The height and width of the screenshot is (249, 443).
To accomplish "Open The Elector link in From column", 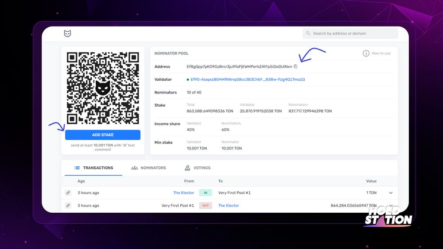I will (x=184, y=193).
